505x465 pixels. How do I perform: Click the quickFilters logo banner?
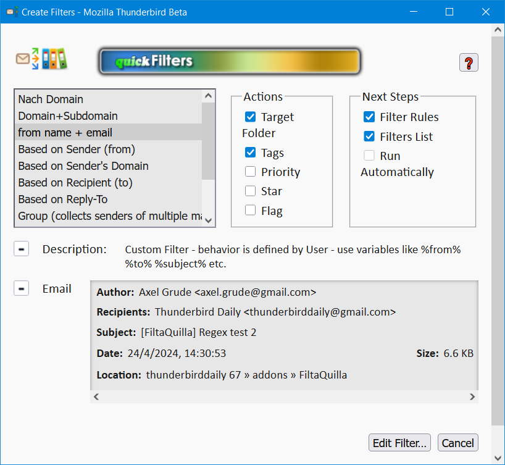coord(230,61)
